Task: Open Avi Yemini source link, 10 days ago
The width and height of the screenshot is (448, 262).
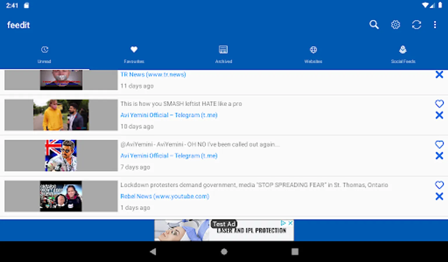Action: coord(169,115)
